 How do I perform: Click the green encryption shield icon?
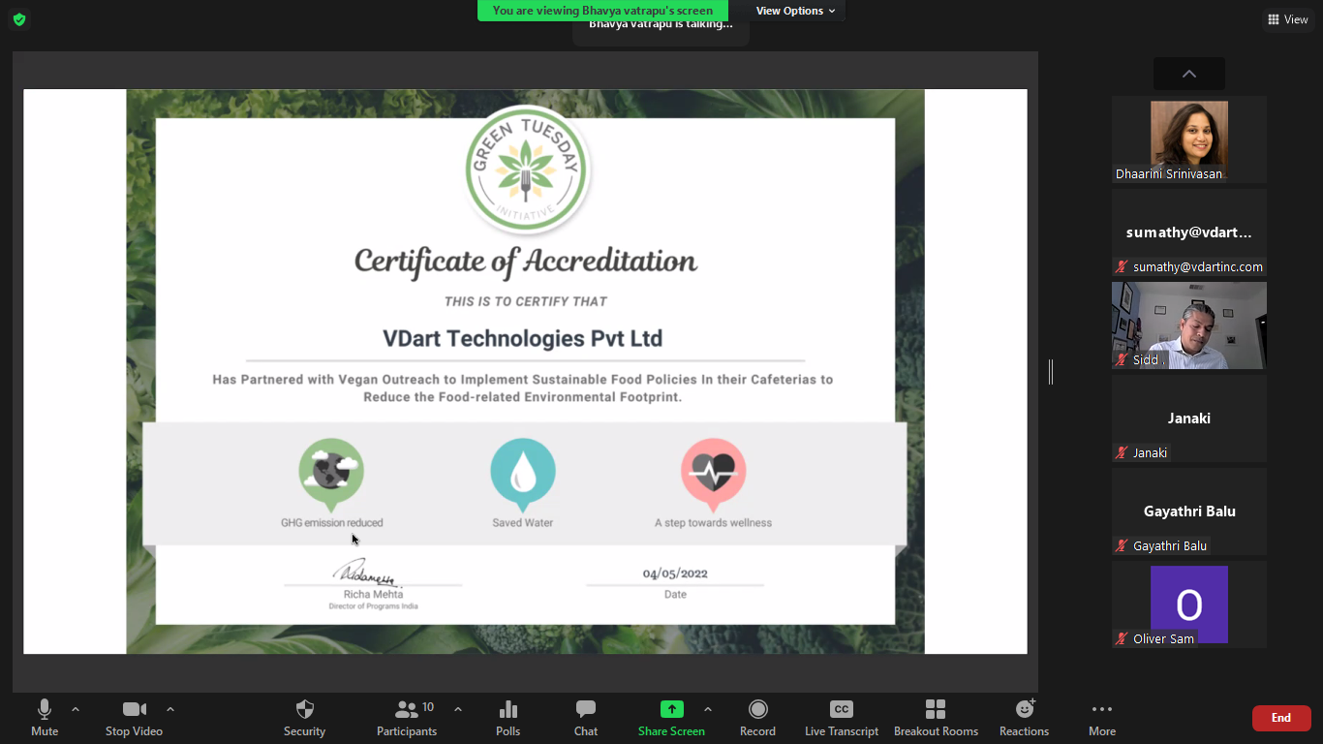18,19
